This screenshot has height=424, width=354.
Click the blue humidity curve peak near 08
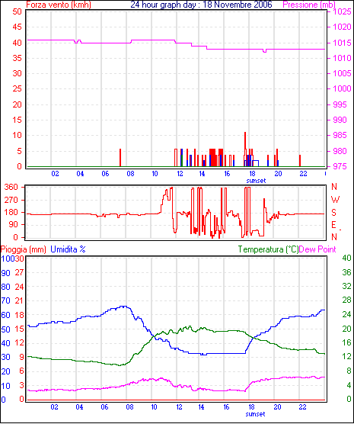pyautogui.click(x=124, y=307)
